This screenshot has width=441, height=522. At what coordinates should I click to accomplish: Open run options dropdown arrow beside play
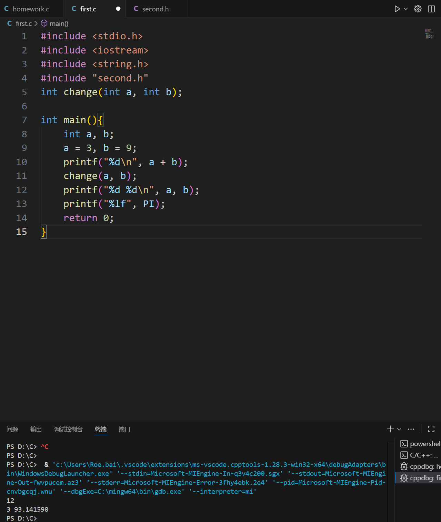(x=406, y=9)
